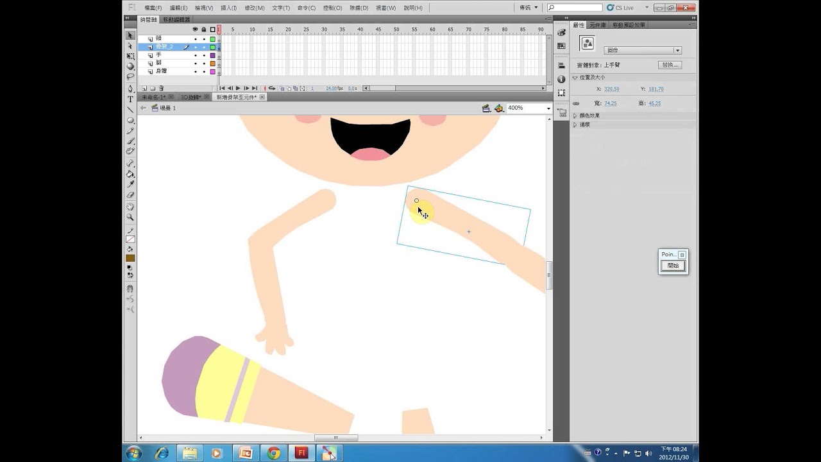Image resolution: width=821 pixels, height=462 pixels.
Task: Toggle visibility of layer 手
Action: click(196, 55)
